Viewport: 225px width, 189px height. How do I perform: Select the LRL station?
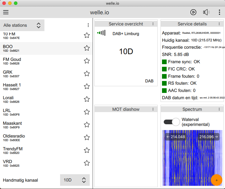pyautogui.click(x=46, y=112)
